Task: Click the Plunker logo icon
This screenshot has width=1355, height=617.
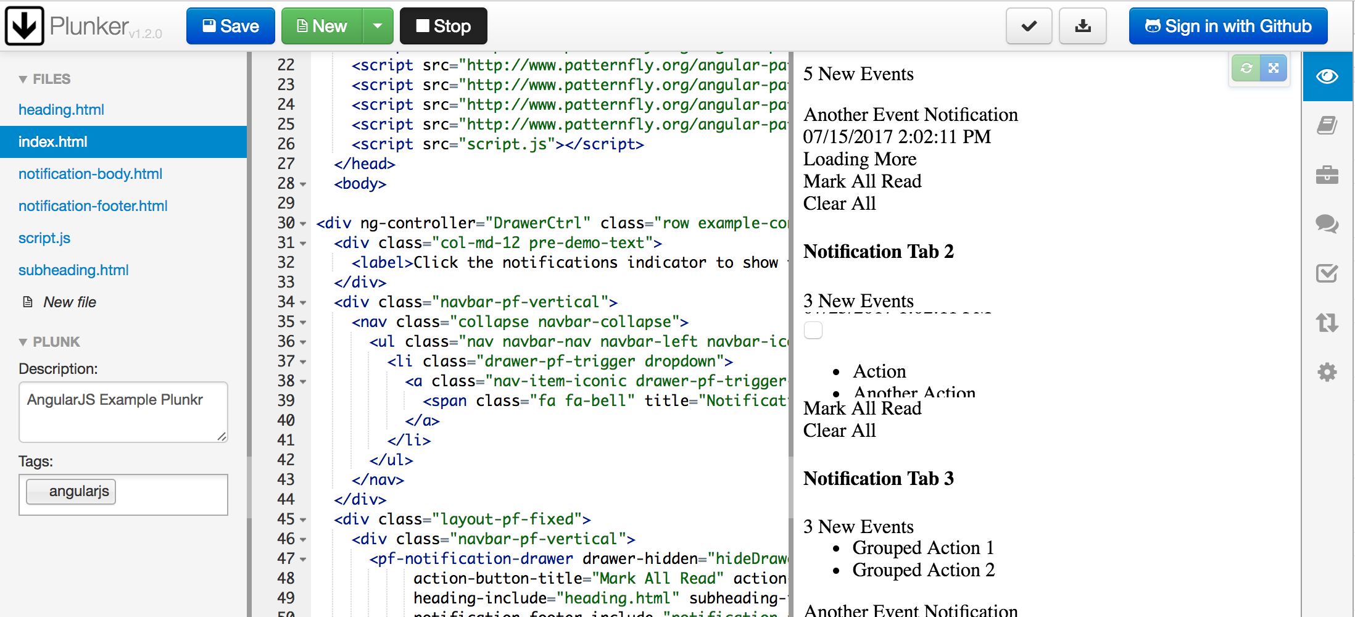Action: coord(25,26)
